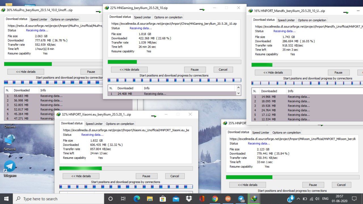Open Speed Limiter tab in Mandfx window
This screenshot has height=204, width=363.
point(286,20)
